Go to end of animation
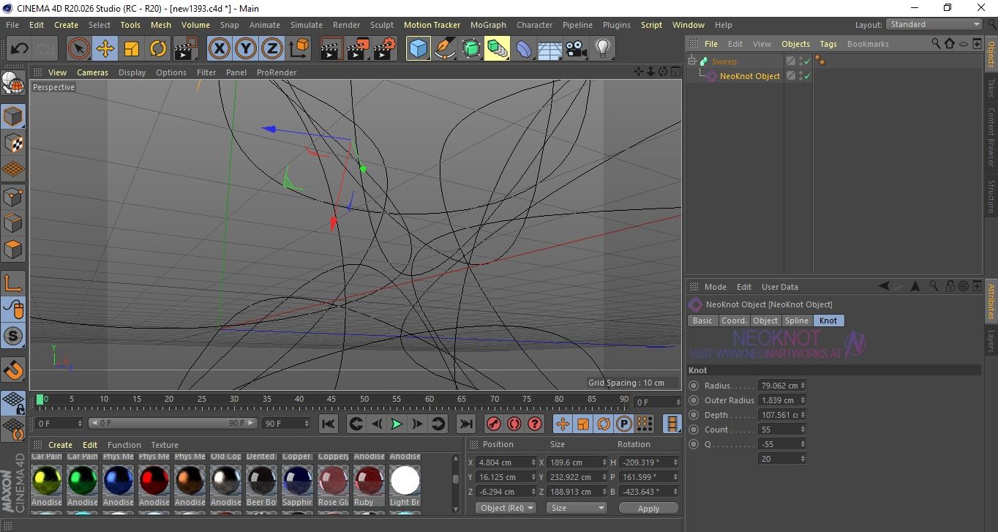Viewport: 998px width, 532px height. tap(466, 424)
